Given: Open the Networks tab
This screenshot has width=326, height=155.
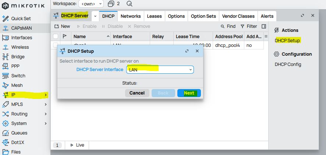Looking at the screenshot, I should pyautogui.click(x=131, y=16).
